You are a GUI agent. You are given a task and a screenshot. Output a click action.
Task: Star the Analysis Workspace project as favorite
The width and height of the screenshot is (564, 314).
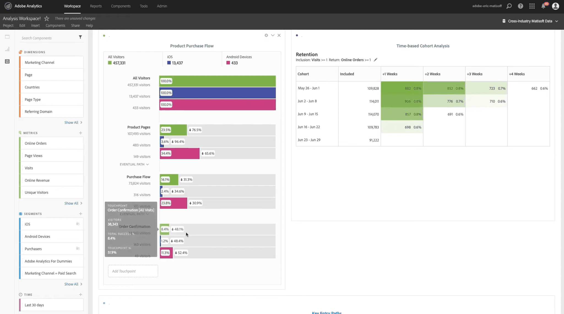click(x=47, y=18)
